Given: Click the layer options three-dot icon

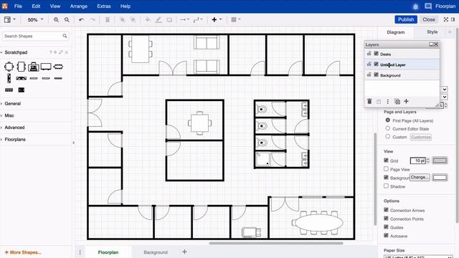Looking at the screenshot, I should (387, 102).
